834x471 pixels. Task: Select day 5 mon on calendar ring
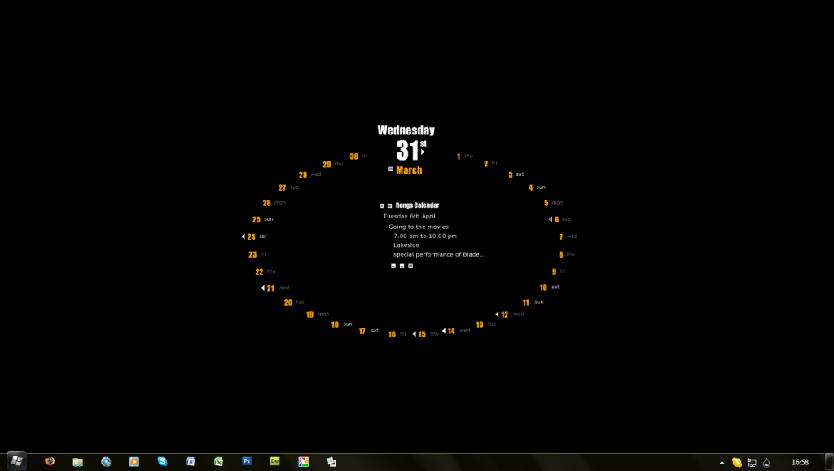click(553, 203)
